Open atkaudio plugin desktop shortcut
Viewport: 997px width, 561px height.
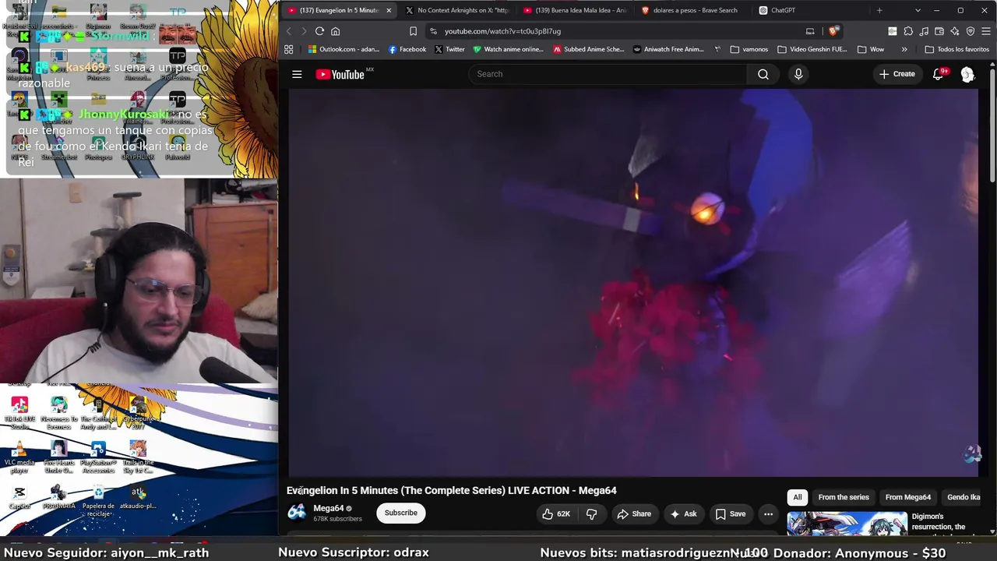coord(138,497)
